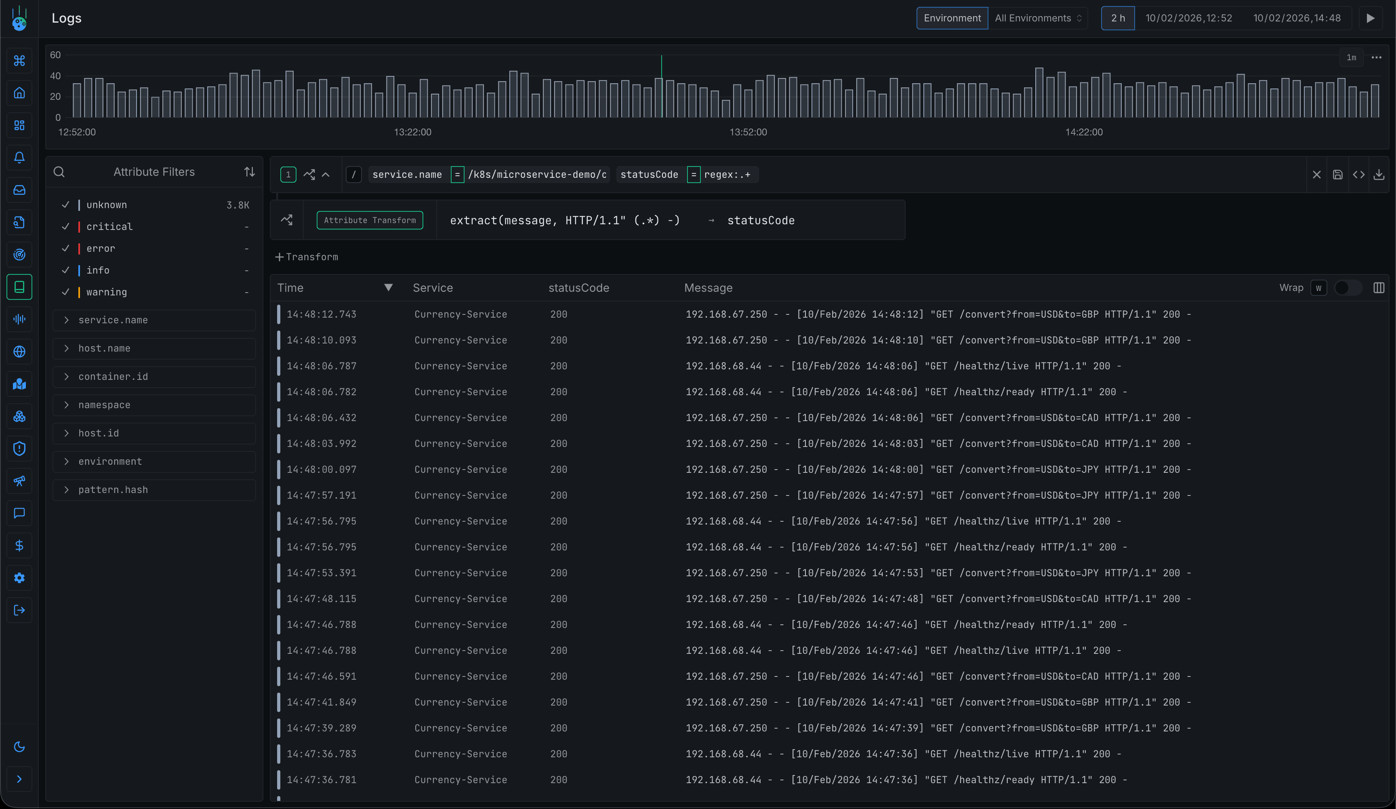Click the Attribute Transform label button
Viewport: 1396px width, 809px height.
click(x=370, y=220)
